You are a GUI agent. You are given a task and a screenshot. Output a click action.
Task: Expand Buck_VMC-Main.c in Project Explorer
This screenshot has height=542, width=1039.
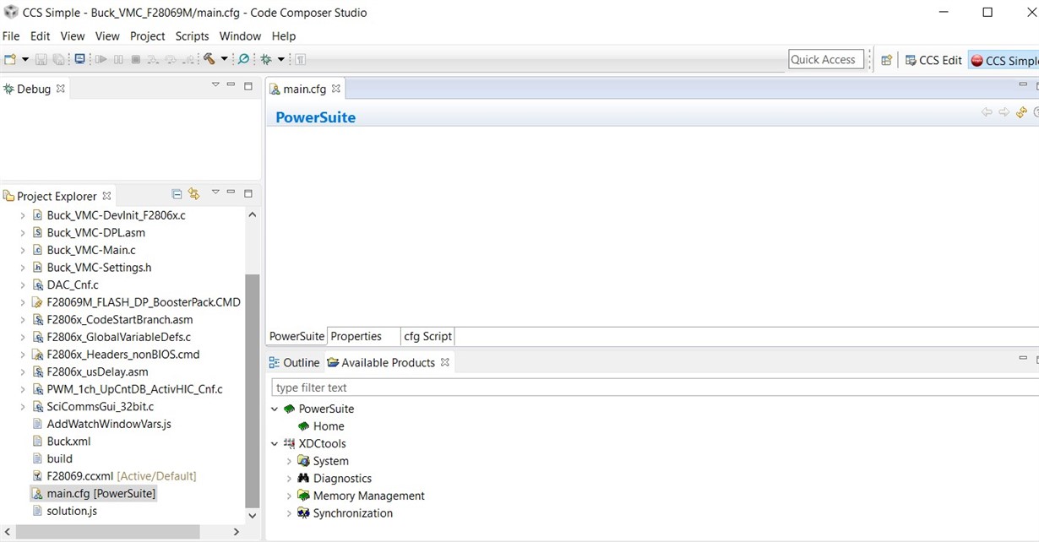click(23, 250)
